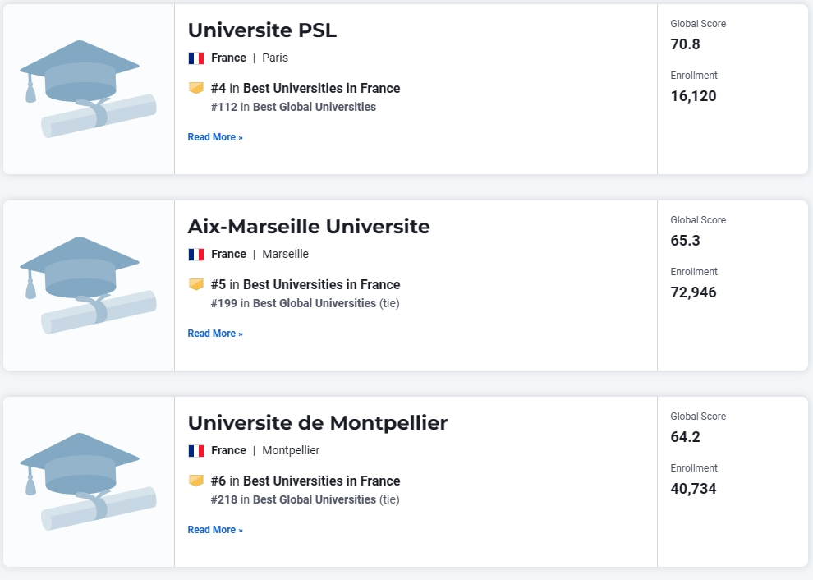The width and height of the screenshot is (813, 580).
Task: Click the French flag icon next to Paris
Action: [196, 58]
